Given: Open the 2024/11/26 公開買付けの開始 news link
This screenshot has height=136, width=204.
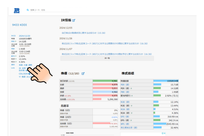Looking at the screenshot, I should [105, 44].
